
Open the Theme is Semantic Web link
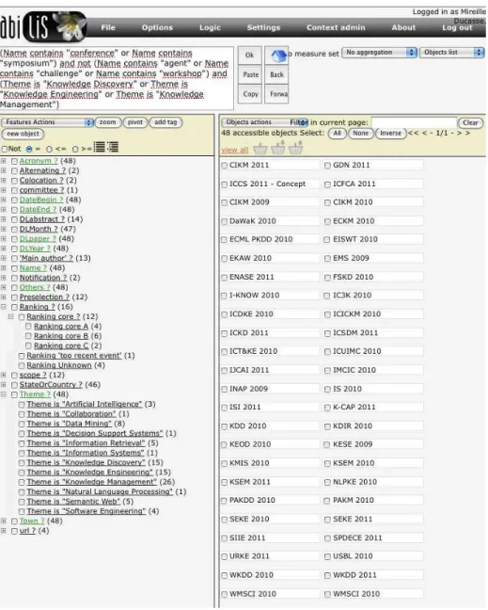point(73,502)
